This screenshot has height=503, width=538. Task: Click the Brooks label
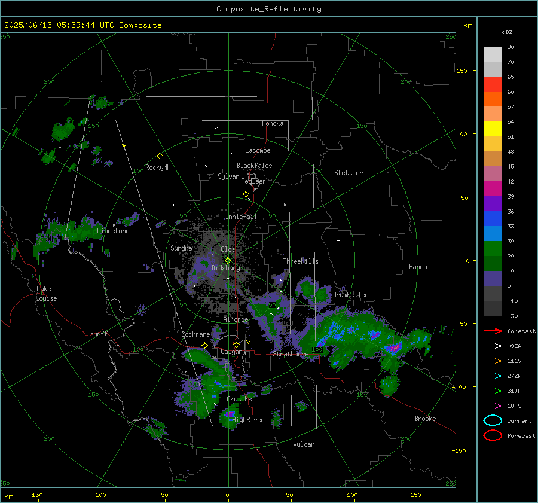(x=425, y=419)
